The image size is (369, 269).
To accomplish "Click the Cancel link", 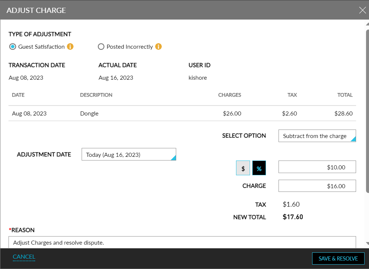I will click(x=24, y=257).
